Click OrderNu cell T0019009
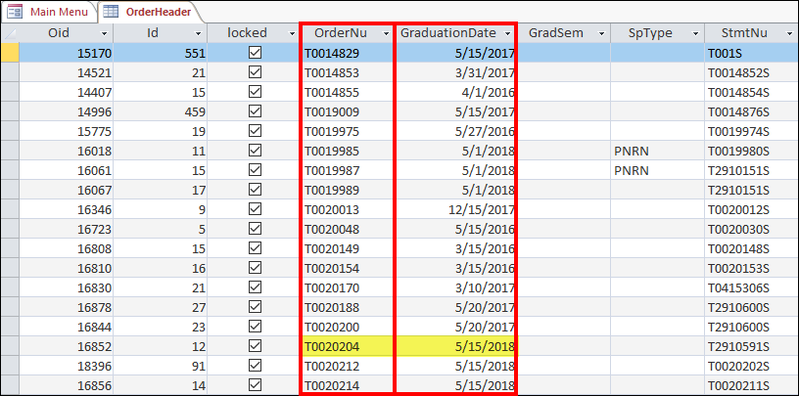This screenshot has width=799, height=396. 348,111
